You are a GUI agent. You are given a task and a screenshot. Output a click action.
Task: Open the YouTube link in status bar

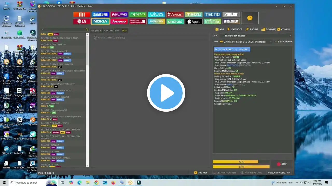[201, 173]
